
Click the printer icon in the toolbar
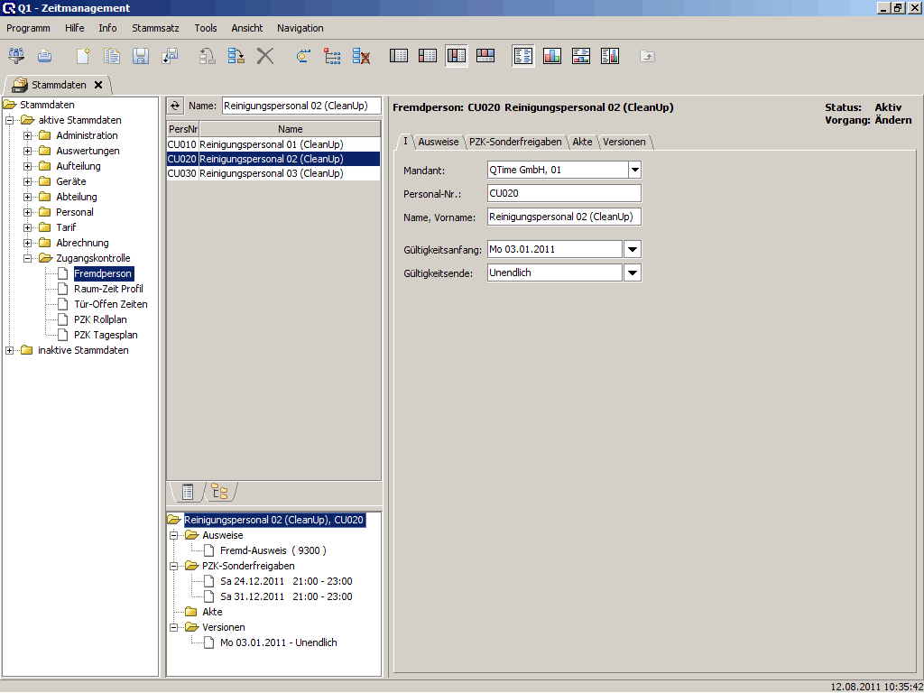click(x=44, y=56)
